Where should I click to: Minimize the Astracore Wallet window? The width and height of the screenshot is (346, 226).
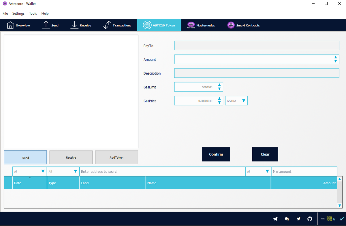pos(313,3)
